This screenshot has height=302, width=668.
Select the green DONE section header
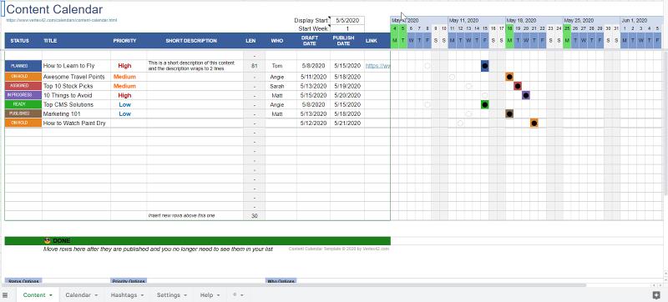pos(198,241)
